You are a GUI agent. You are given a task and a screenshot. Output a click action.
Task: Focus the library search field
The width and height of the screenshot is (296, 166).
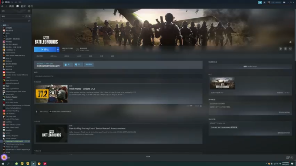14,21
